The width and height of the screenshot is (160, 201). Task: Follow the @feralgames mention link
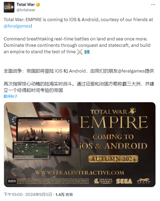(x=17, y=26)
